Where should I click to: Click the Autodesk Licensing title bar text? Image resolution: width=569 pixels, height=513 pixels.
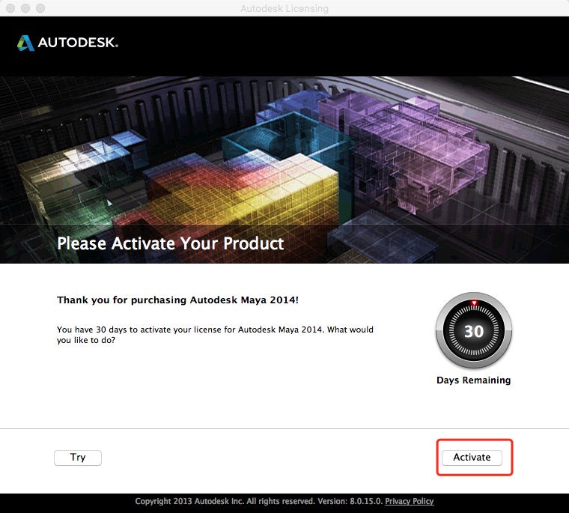point(284,8)
